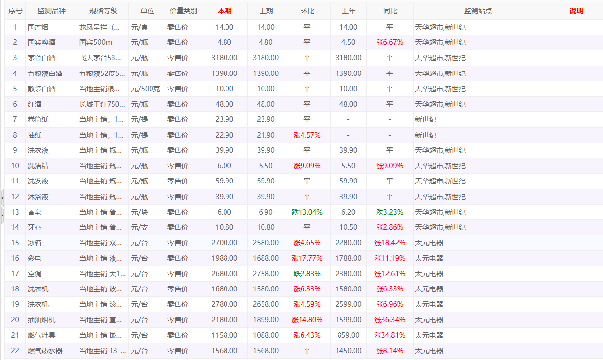Click the 国宾500ml specification cell
This screenshot has width=603, height=360.
pos(103,42)
